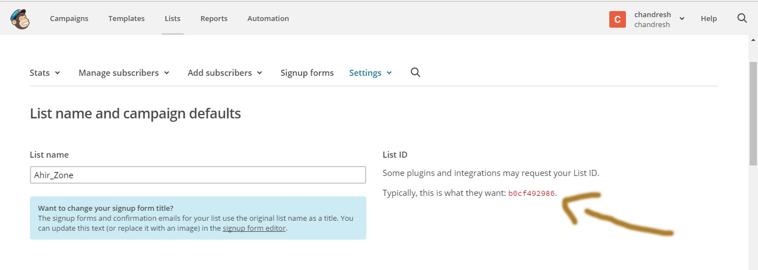The image size is (758, 270).
Task: Click the Mailchimp monkey logo
Action: [x=19, y=18]
